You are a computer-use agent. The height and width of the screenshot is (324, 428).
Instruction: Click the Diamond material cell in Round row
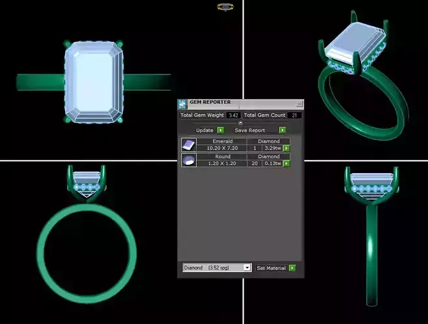click(x=269, y=157)
